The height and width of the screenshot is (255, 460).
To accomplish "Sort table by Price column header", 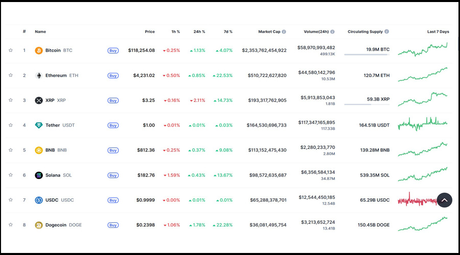I will click(x=149, y=32).
